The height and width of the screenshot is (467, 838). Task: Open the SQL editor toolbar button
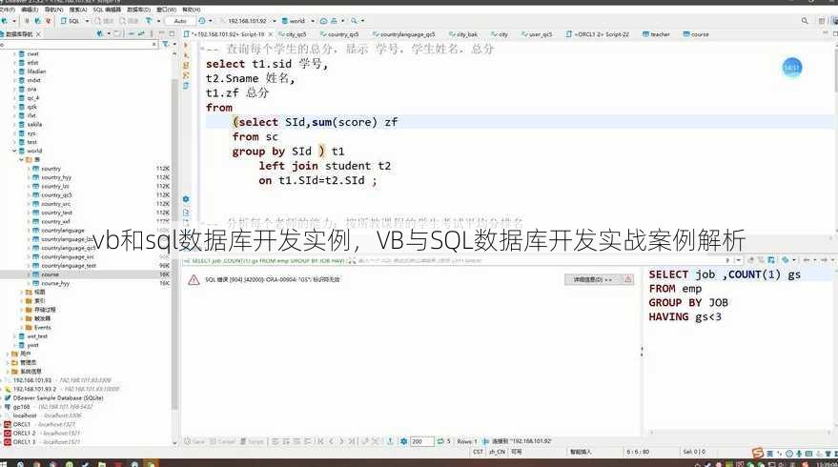point(70,21)
